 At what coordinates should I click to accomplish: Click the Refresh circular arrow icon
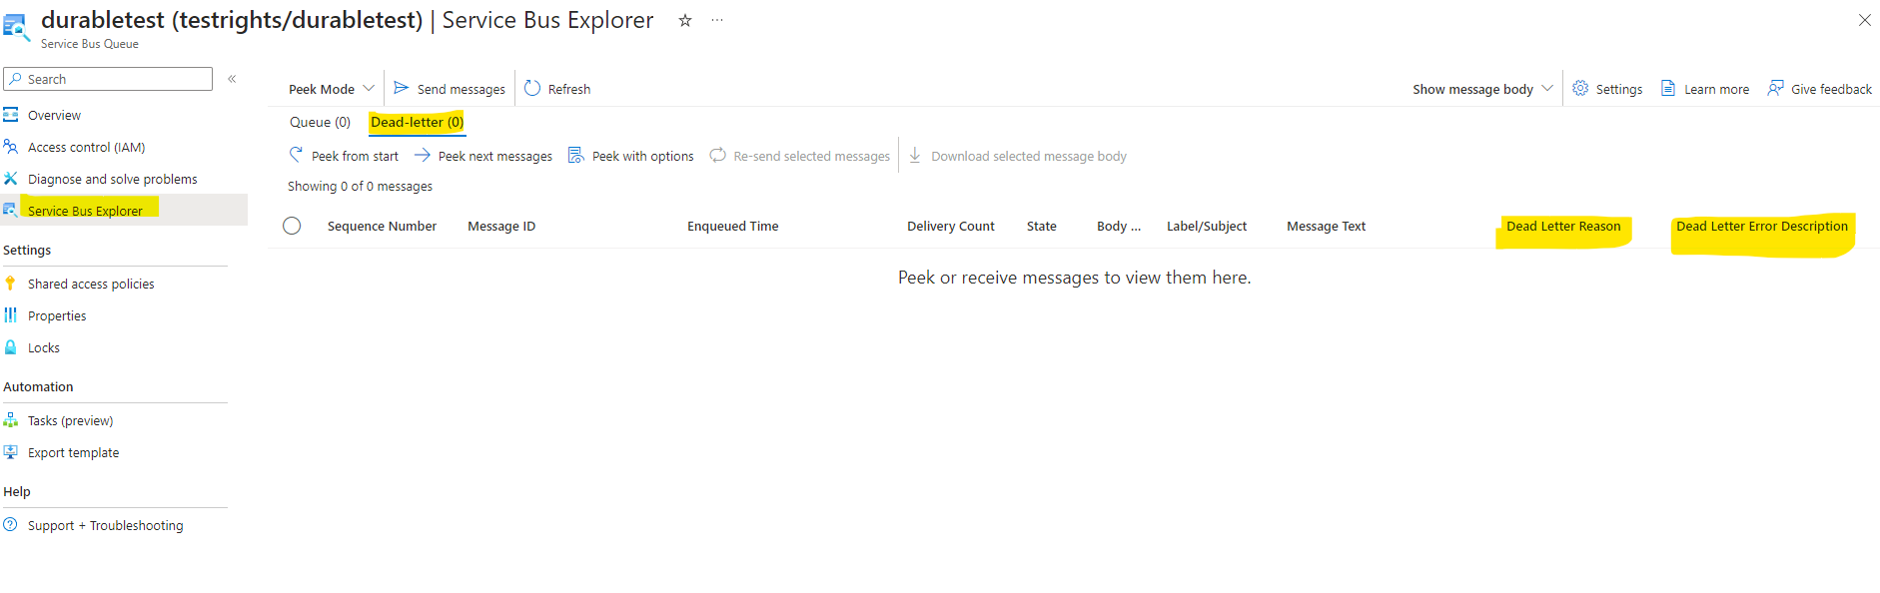(532, 88)
